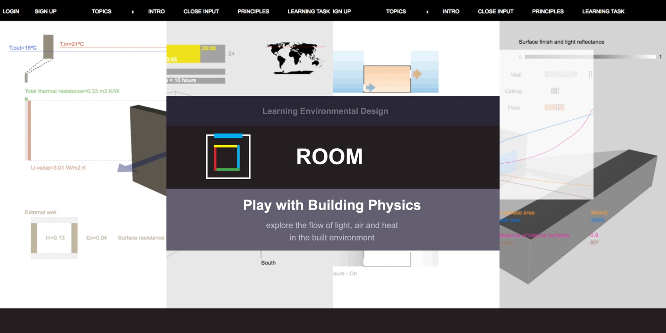Go to left INTRO menu item

tap(156, 11)
